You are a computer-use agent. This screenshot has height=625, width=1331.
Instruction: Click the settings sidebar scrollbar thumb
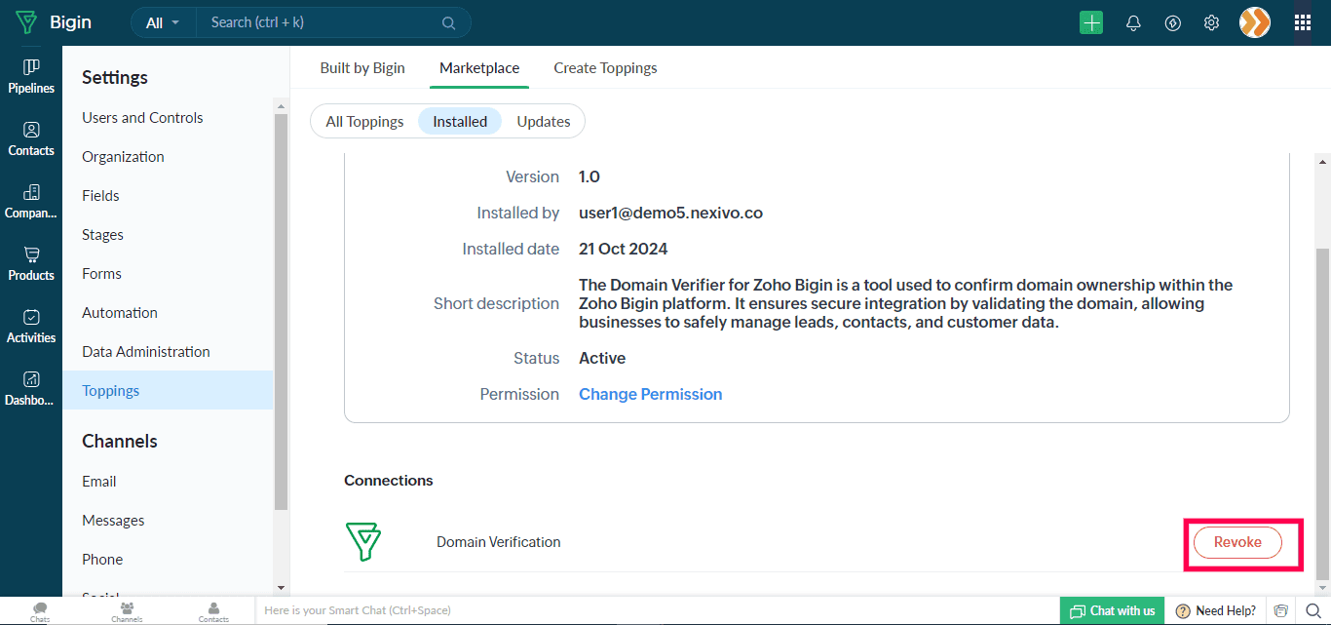point(282,312)
